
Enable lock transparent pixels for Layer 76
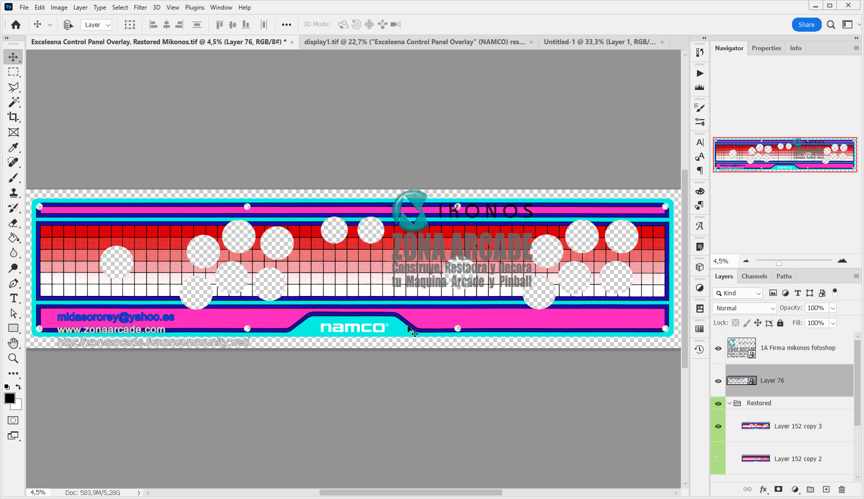[736, 323]
